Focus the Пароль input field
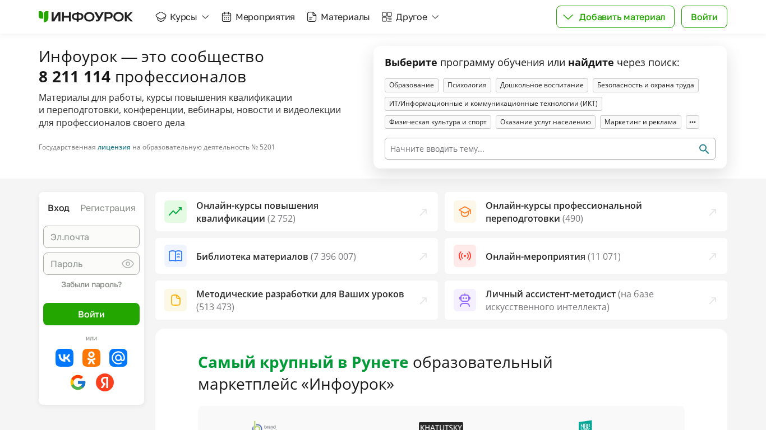 [x=91, y=264]
